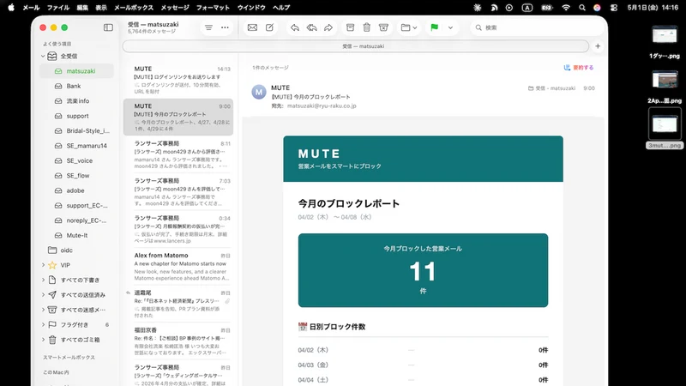The image size is (686, 386).
Task: Click 要約する summarize button
Action: tap(578, 68)
